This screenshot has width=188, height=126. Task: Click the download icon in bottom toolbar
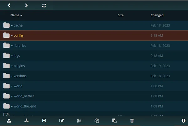[x=27, y=121]
